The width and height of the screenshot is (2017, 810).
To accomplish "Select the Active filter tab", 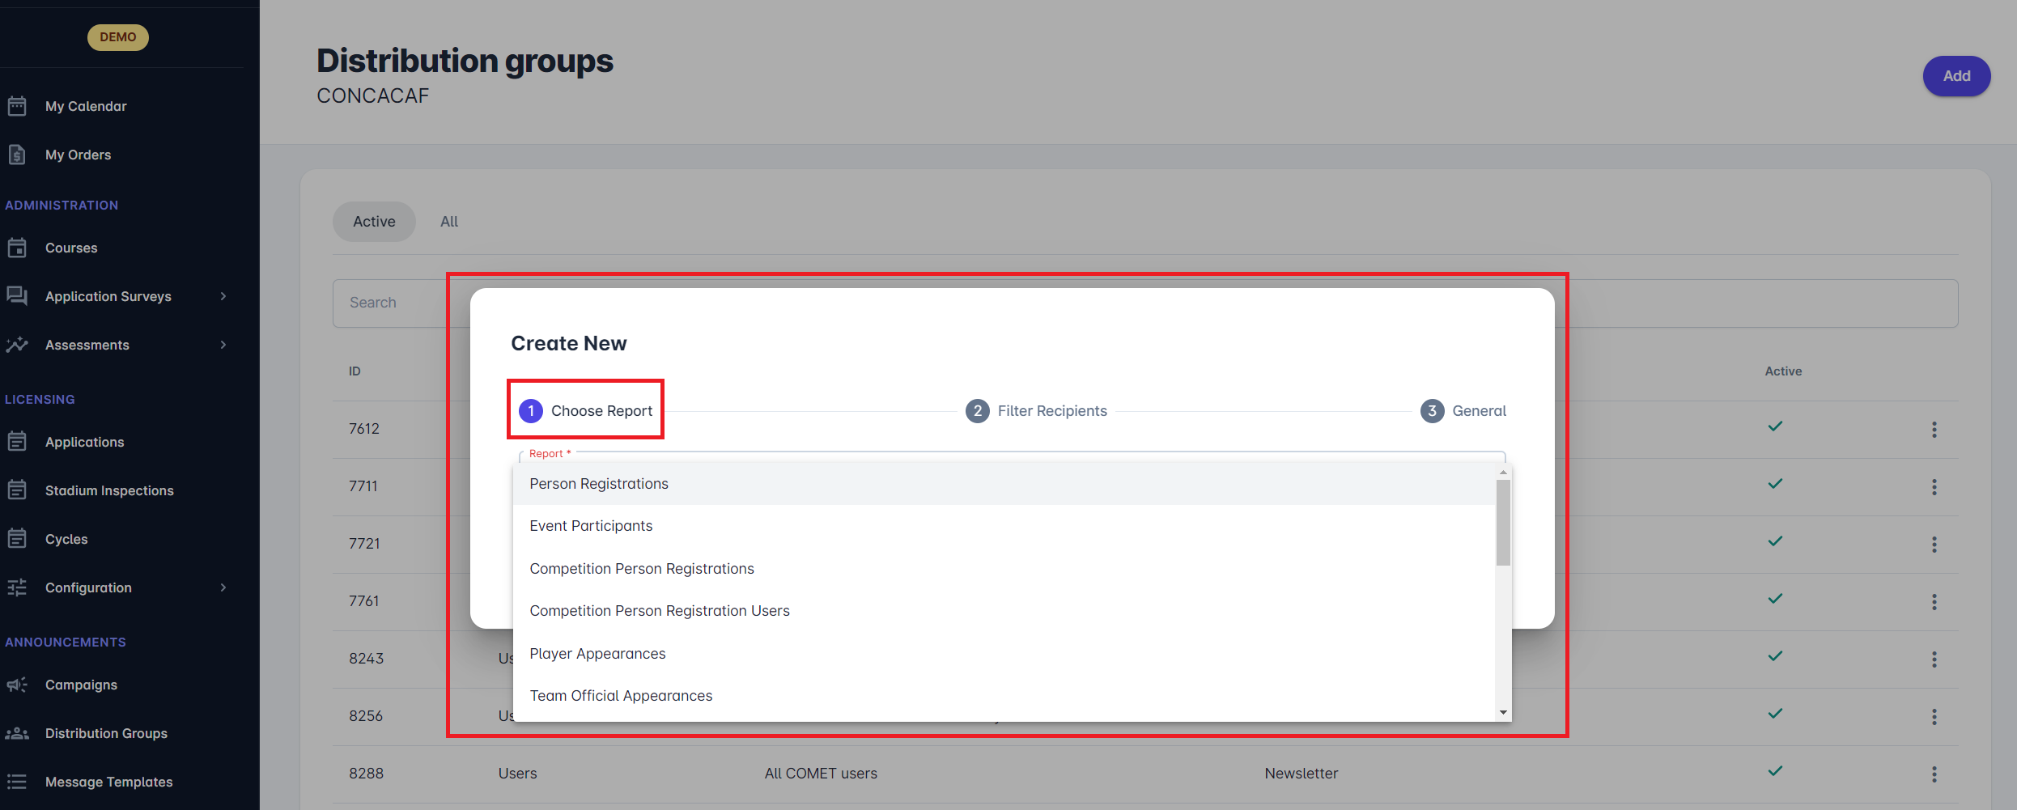I will (x=374, y=222).
